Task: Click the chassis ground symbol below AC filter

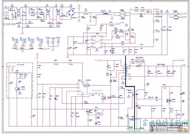Action: (x=23, y=33)
